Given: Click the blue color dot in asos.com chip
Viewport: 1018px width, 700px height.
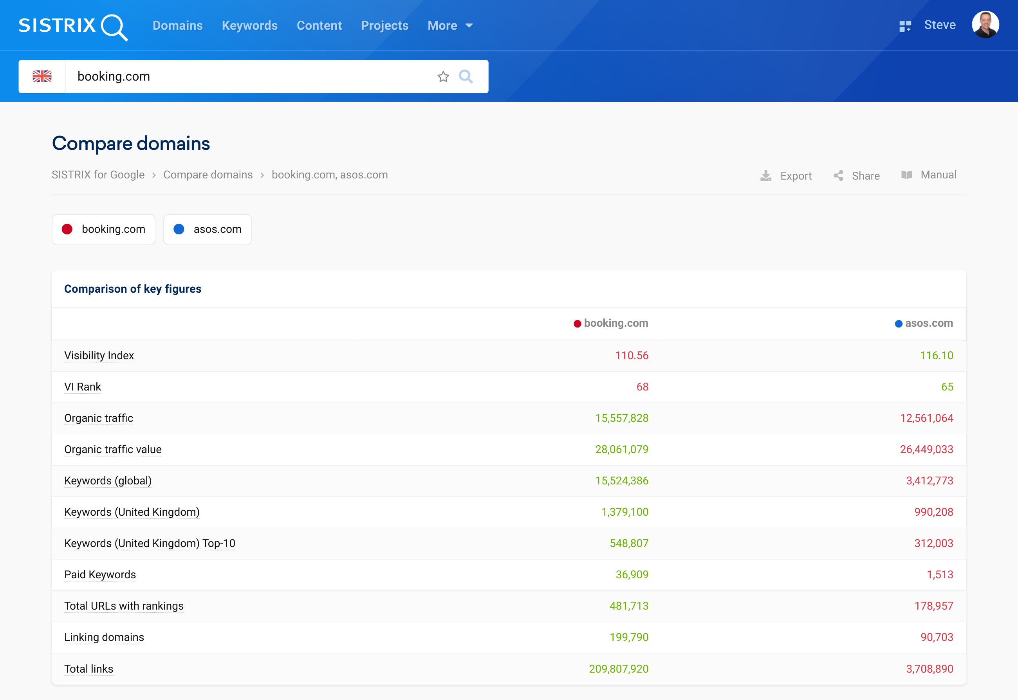Looking at the screenshot, I should [179, 229].
